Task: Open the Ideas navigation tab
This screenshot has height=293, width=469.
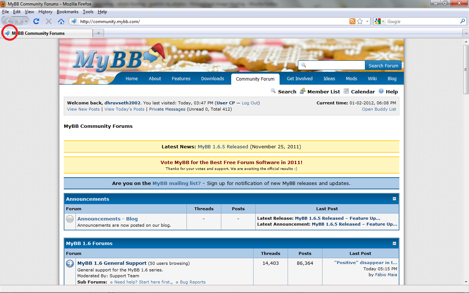Action: tap(329, 79)
